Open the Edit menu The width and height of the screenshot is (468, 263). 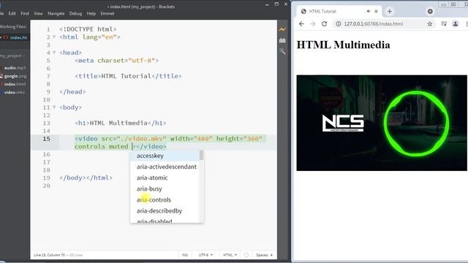[x=12, y=13]
